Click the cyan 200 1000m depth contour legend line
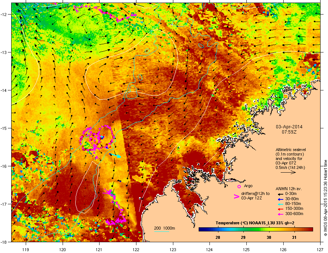328x253 pixels. point(162,231)
